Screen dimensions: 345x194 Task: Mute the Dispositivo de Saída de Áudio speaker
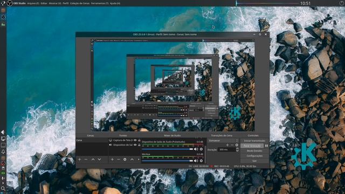tap(196, 149)
